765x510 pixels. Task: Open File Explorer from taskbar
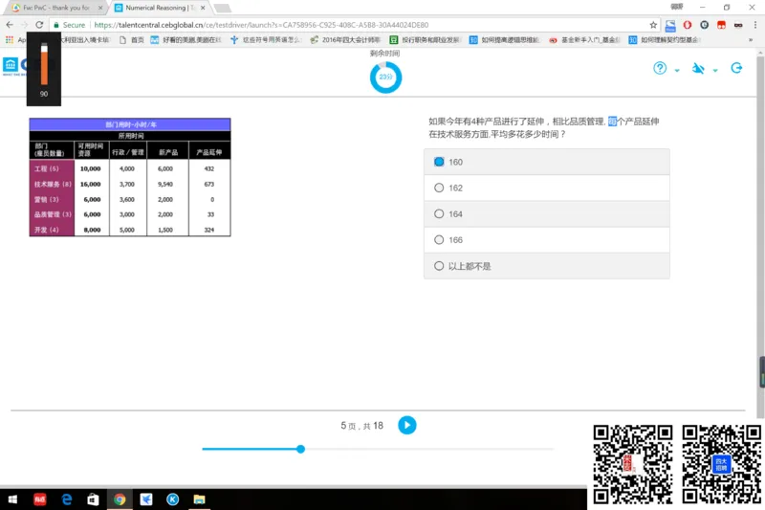click(x=199, y=499)
